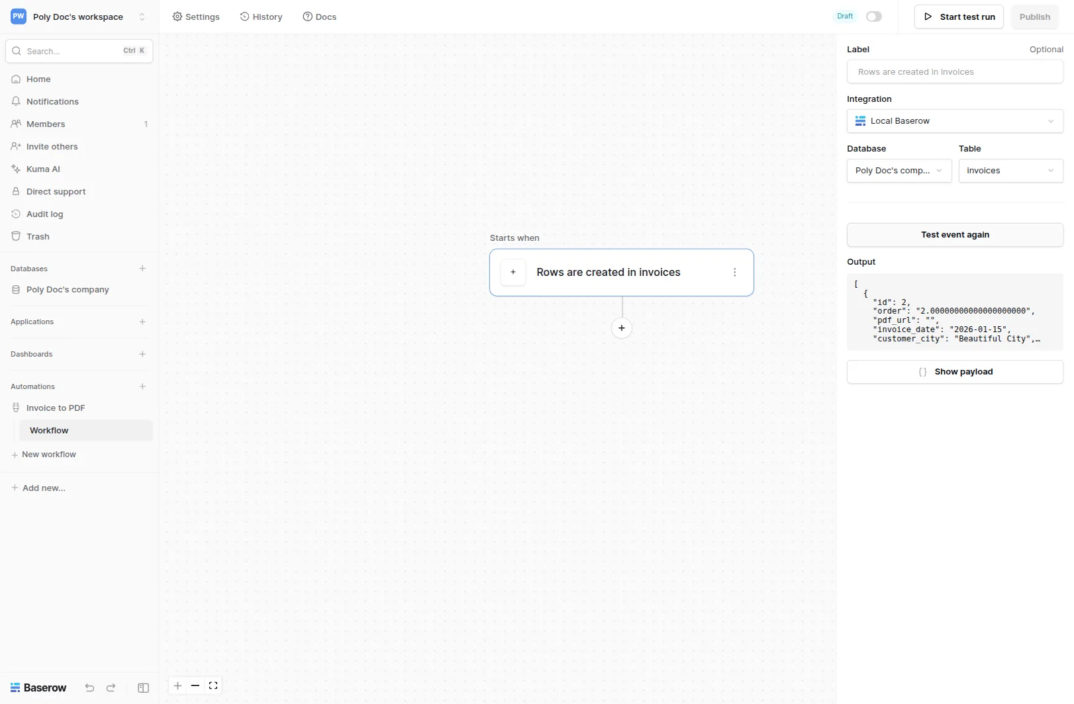The image size is (1074, 704).
Task: Click the Direct support lock icon
Action: click(16, 191)
